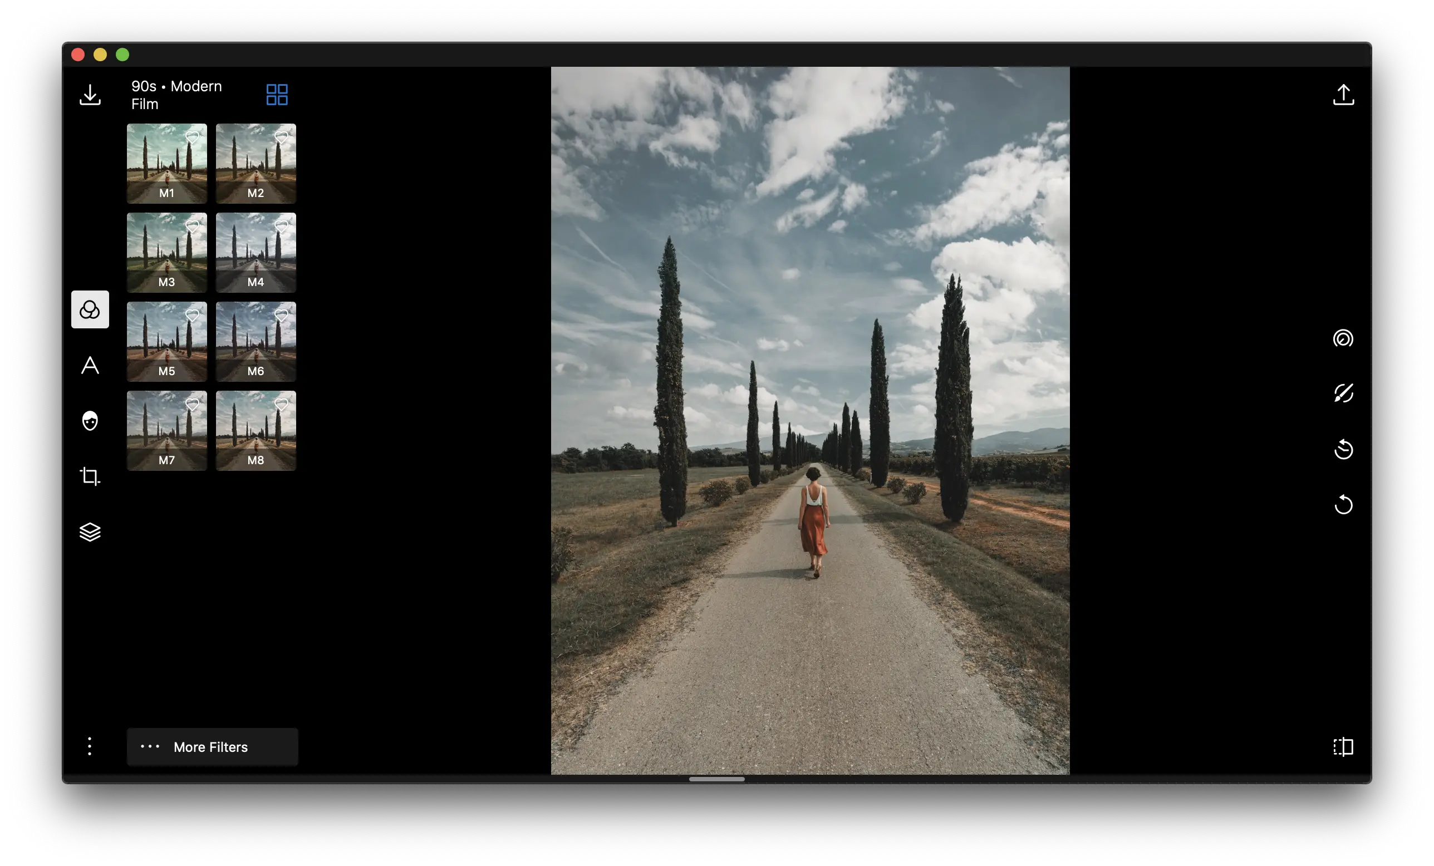The width and height of the screenshot is (1434, 866).
Task: Select the crop tool icon
Action: point(90,476)
